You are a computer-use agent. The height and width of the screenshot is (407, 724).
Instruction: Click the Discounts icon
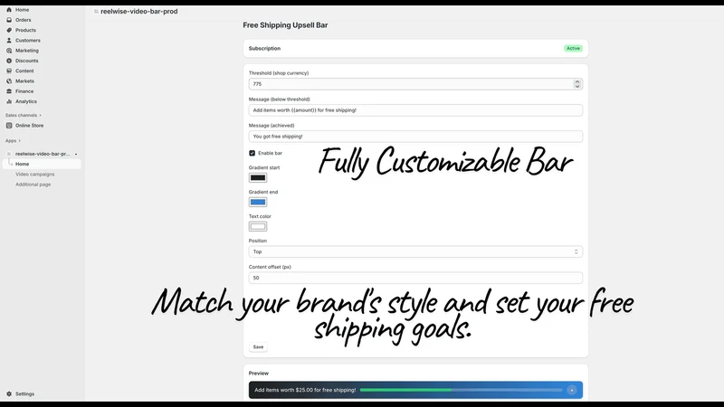9,61
